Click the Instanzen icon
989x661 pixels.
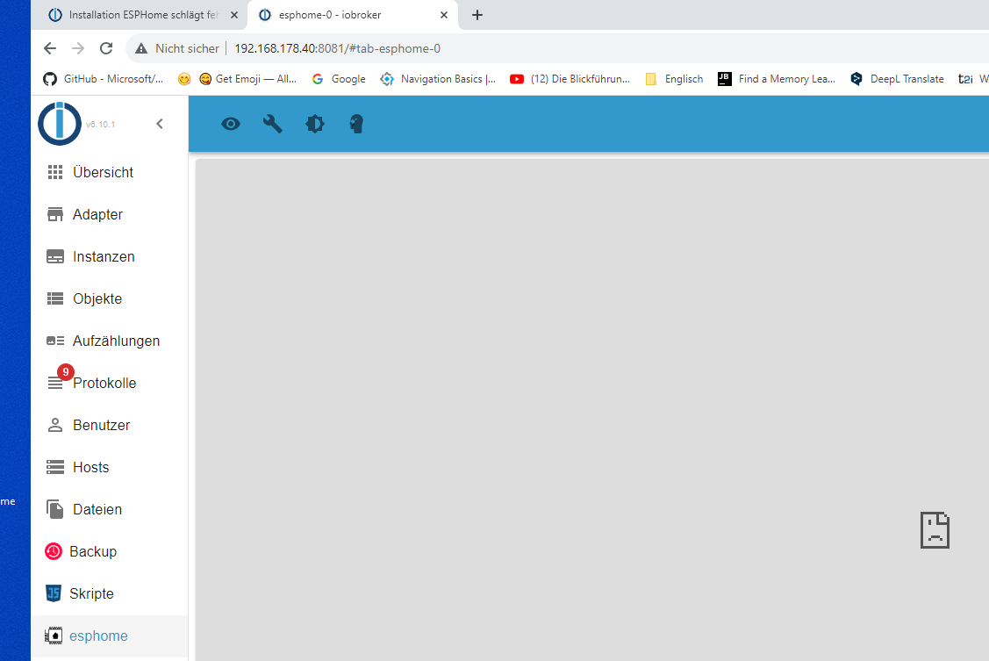55,256
